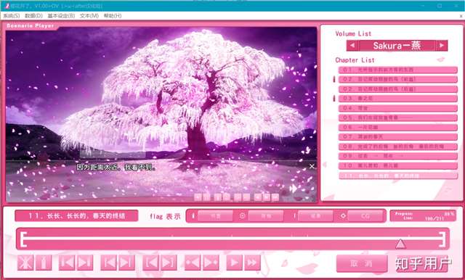Fast forward with the double-arrow button in control row

[x=252, y=263]
